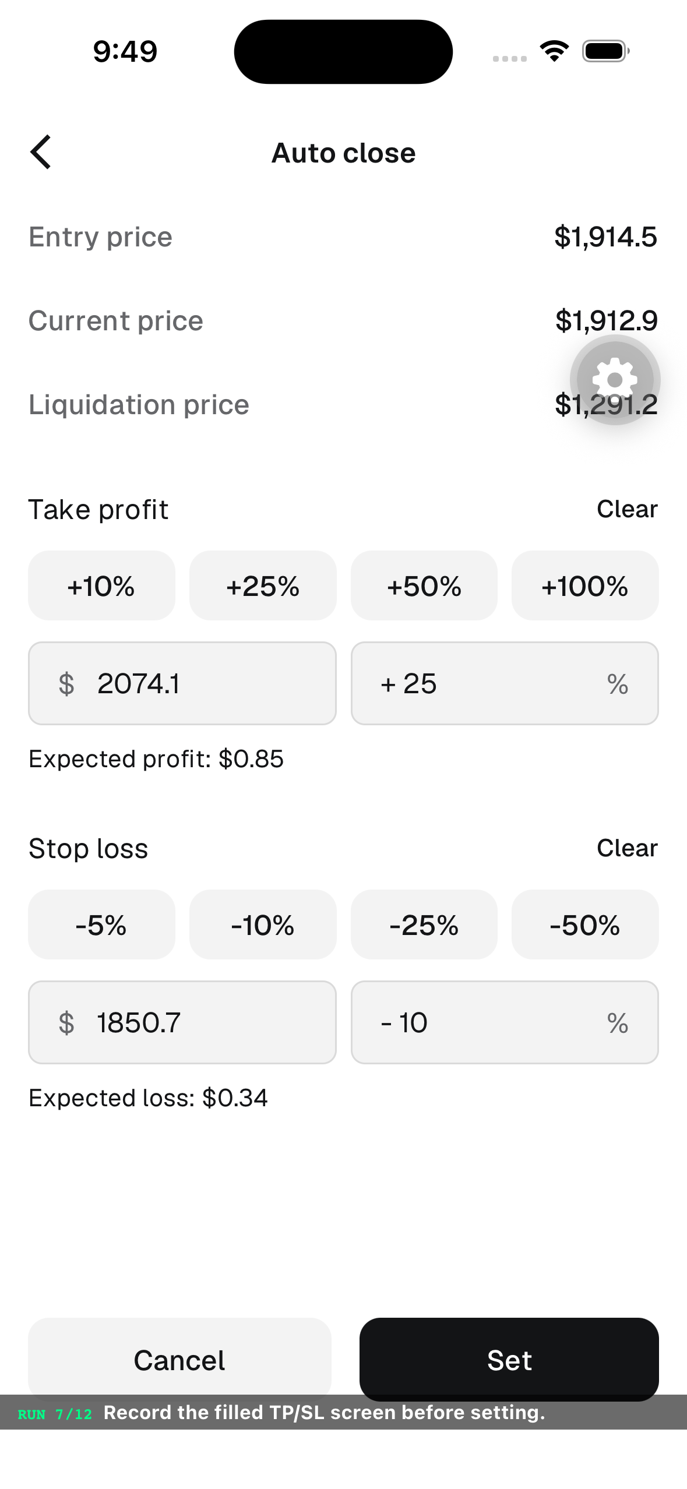Clear the Take profit values
This screenshot has width=687, height=1489.
627,509
